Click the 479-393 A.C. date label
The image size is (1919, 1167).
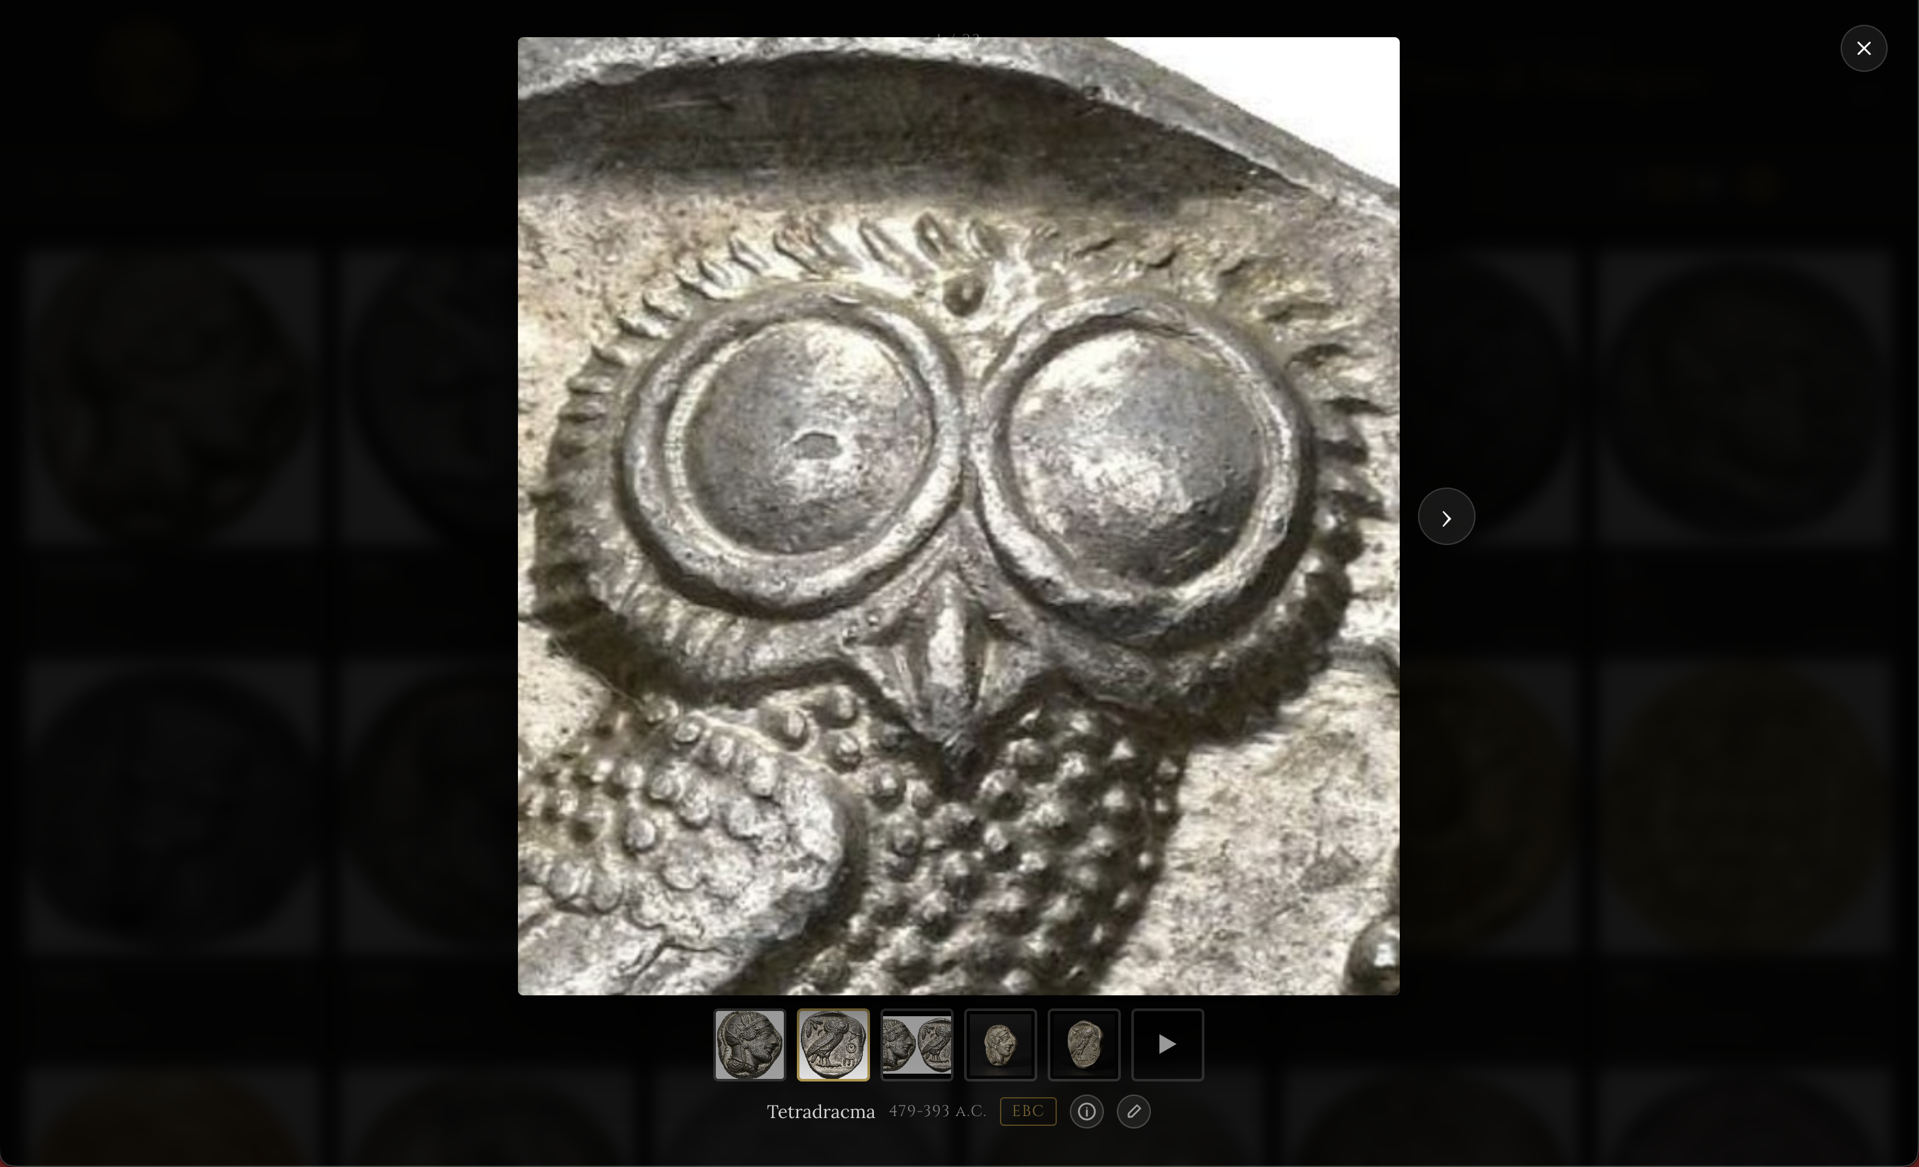coord(937,1112)
